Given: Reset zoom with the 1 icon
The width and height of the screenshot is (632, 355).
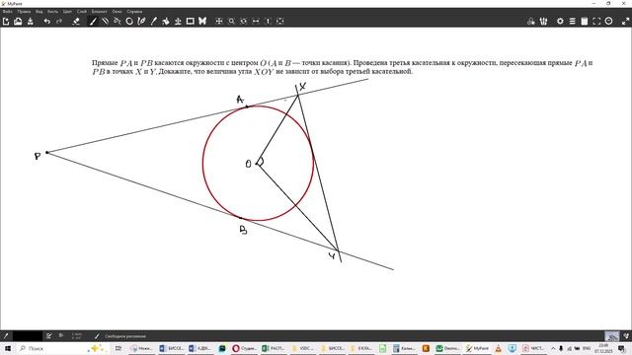Looking at the screenshot, I should 268,21.
